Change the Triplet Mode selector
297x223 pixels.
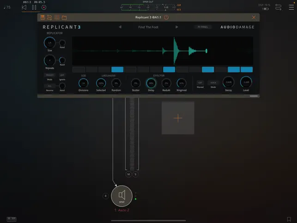coord(49,75)
